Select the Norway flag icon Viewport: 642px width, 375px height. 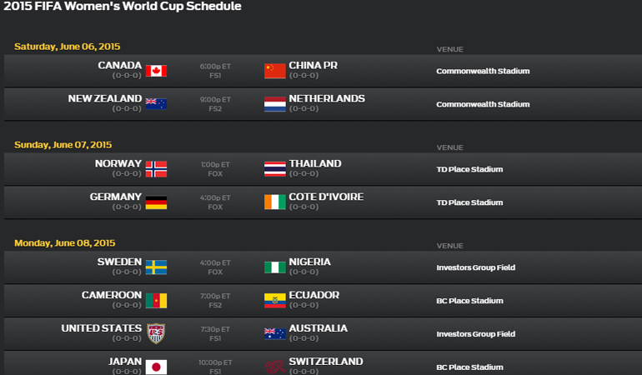tap(156, 169)
